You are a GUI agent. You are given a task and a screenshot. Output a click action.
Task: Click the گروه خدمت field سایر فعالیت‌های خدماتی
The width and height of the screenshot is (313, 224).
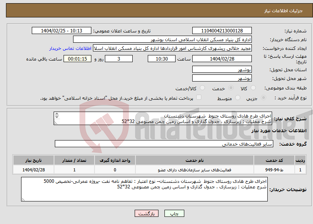(164, 144)
